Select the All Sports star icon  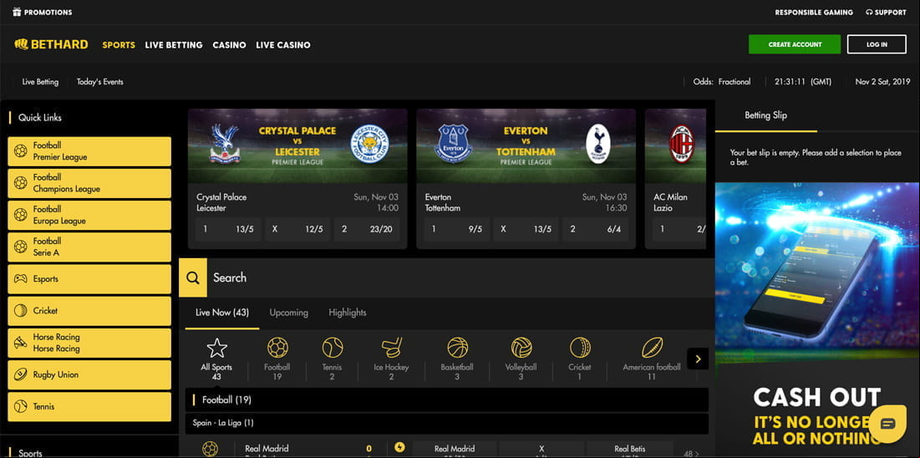[x=216, y=348]
